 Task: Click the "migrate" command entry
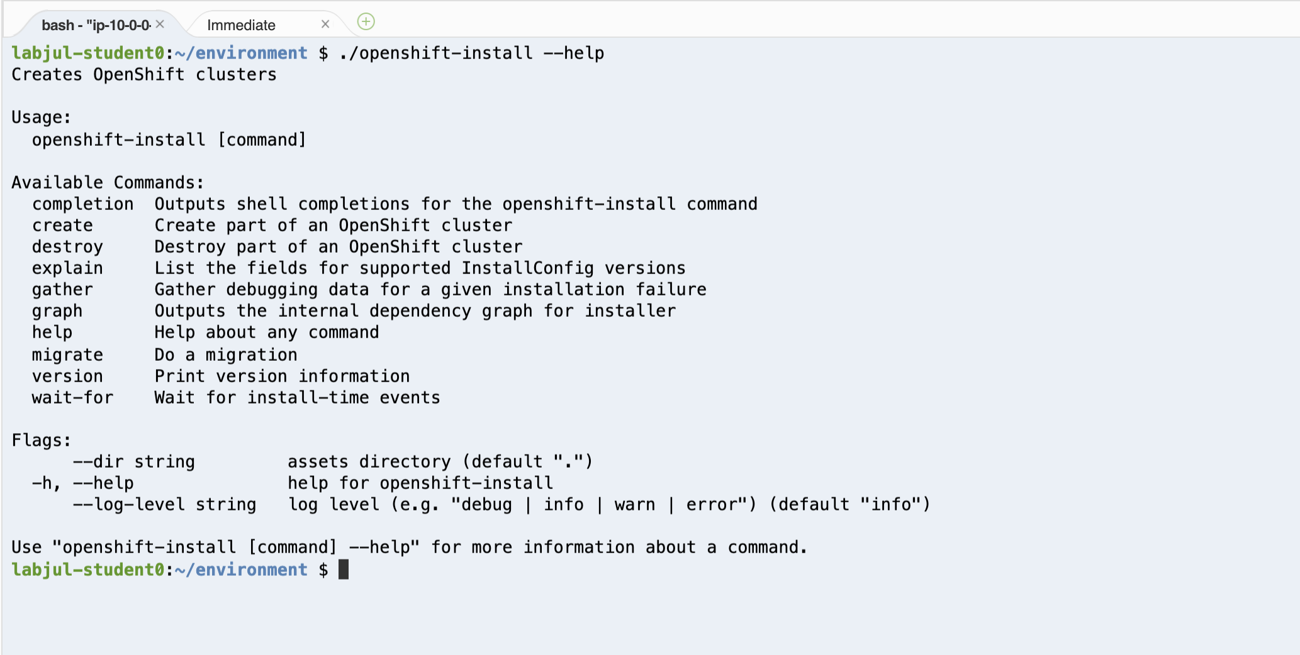coord(67,355)
